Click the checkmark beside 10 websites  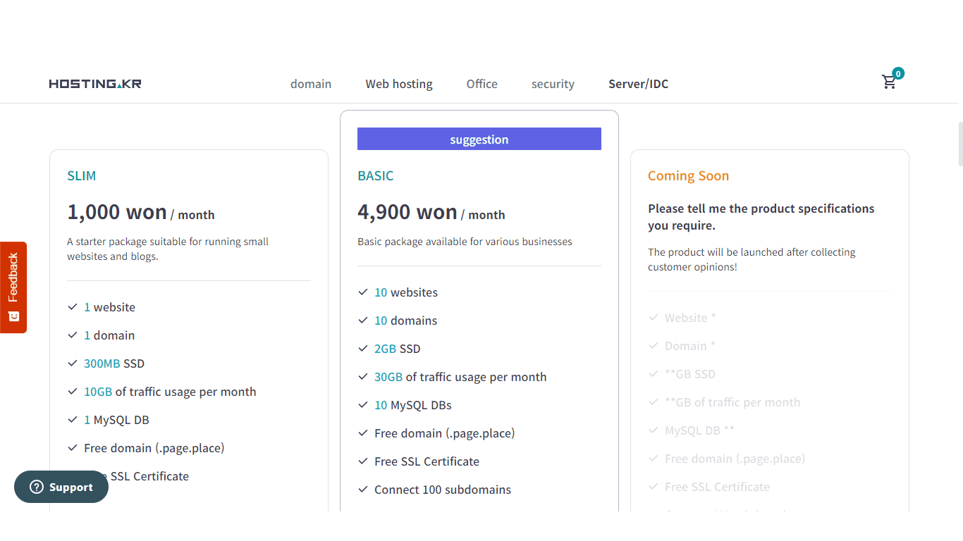point(363,292)
